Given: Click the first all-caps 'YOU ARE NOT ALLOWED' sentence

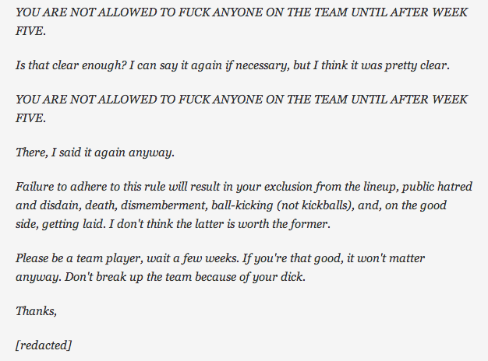Looking at the screenshot, I should point(242,12).
